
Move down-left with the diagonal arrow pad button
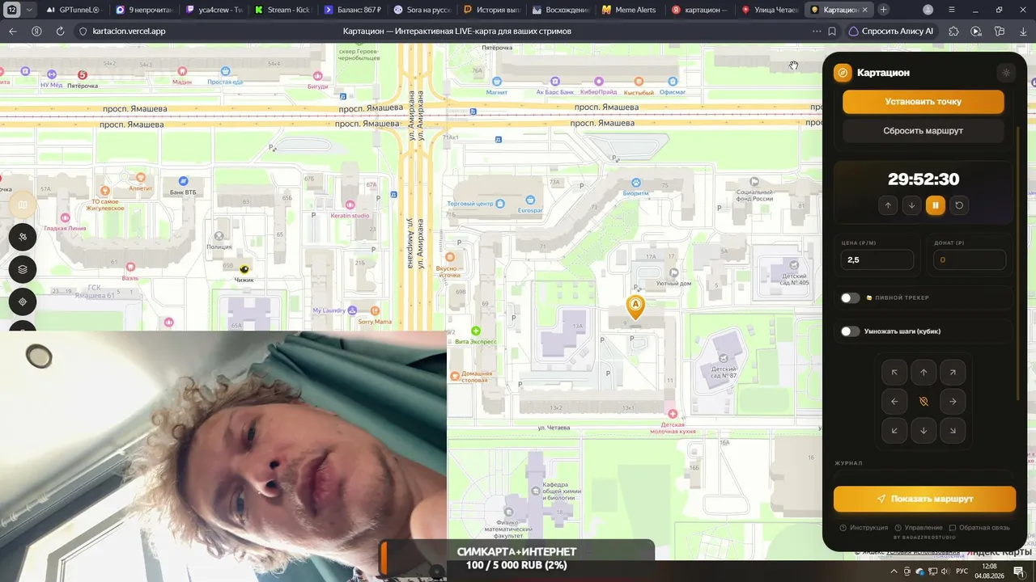[894, 431]
